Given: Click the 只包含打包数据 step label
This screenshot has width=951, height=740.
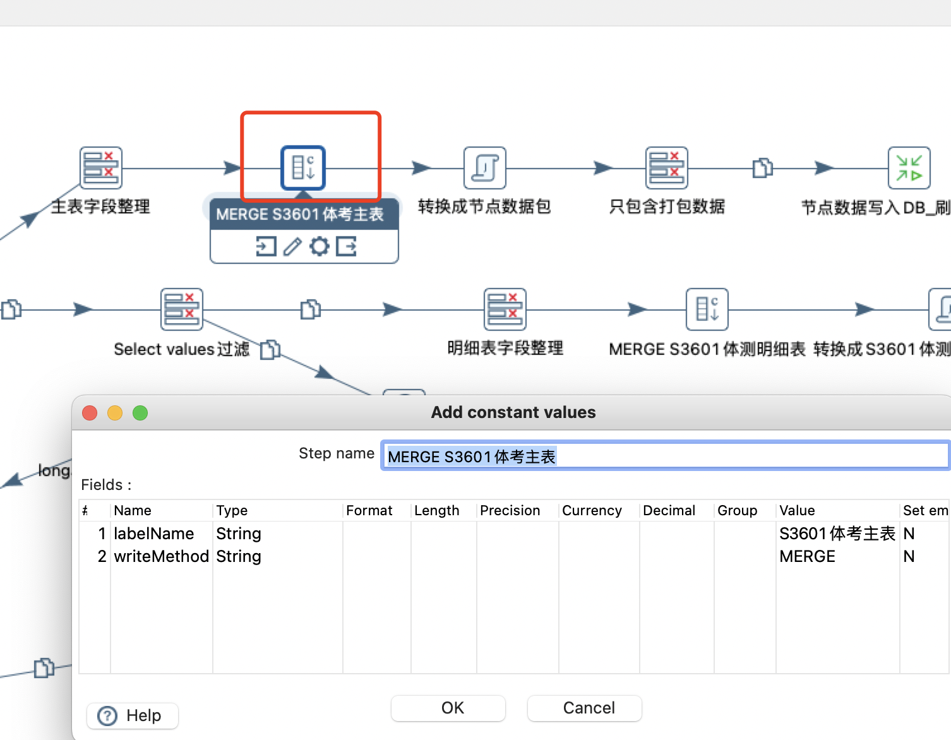Looking at the screenshot, I should 667,206.
